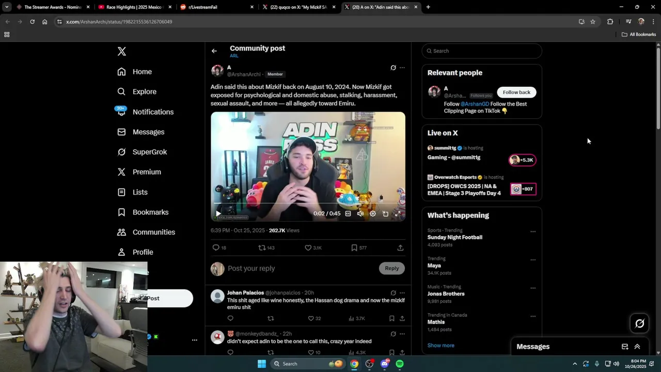Open more options for Mathis trend
Viewport: 661px width, 372px height.
(x=533, y=316)
